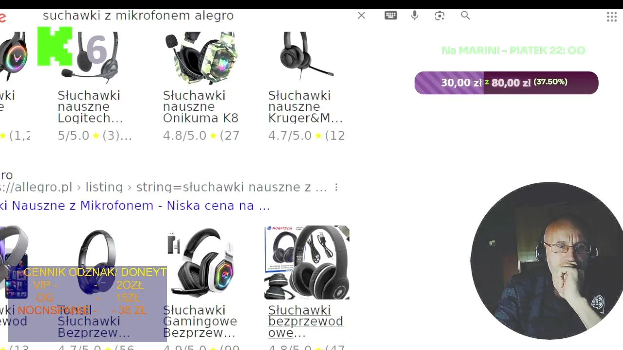Select the "Słuchawki nauszne Logitech" title
The width and height of the screenshot is (623, 350).
pyautogui.click(x=90, y=107)
